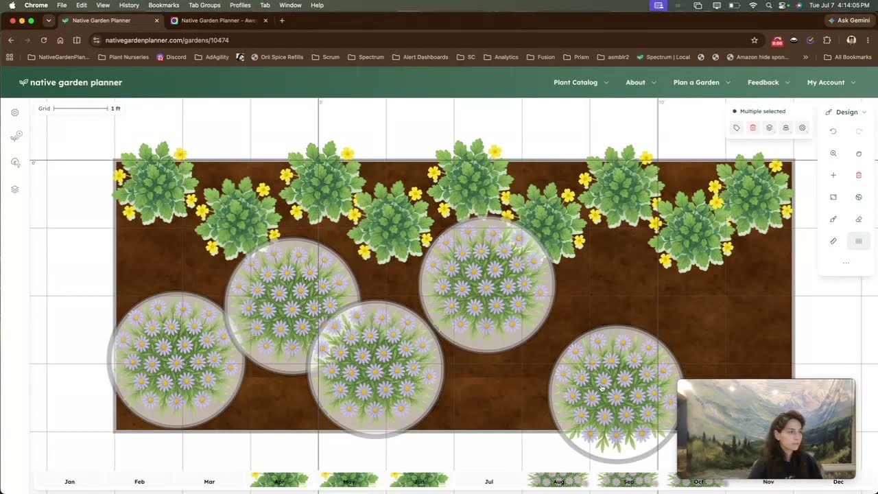Click the Jul month on timeline
The width and height of the screenshot is (878, 494).
(x=489, y=482)
